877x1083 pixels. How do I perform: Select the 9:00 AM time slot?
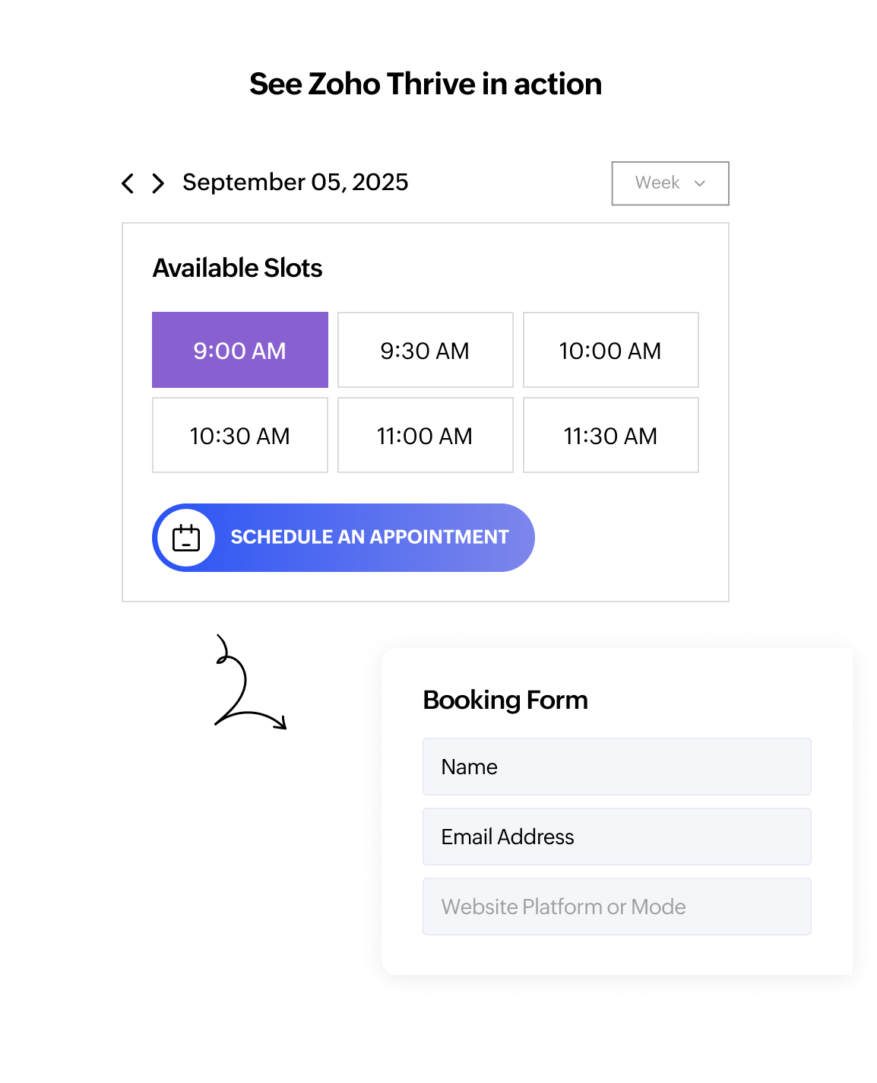(x=239, y=350)
